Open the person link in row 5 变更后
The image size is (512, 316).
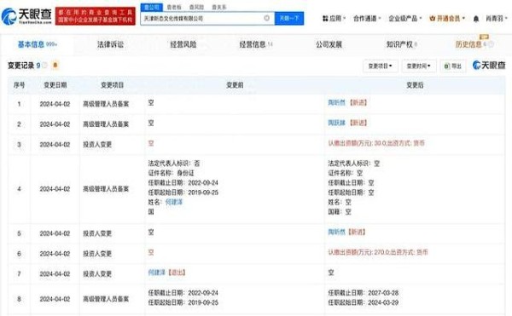coord(336,232)
